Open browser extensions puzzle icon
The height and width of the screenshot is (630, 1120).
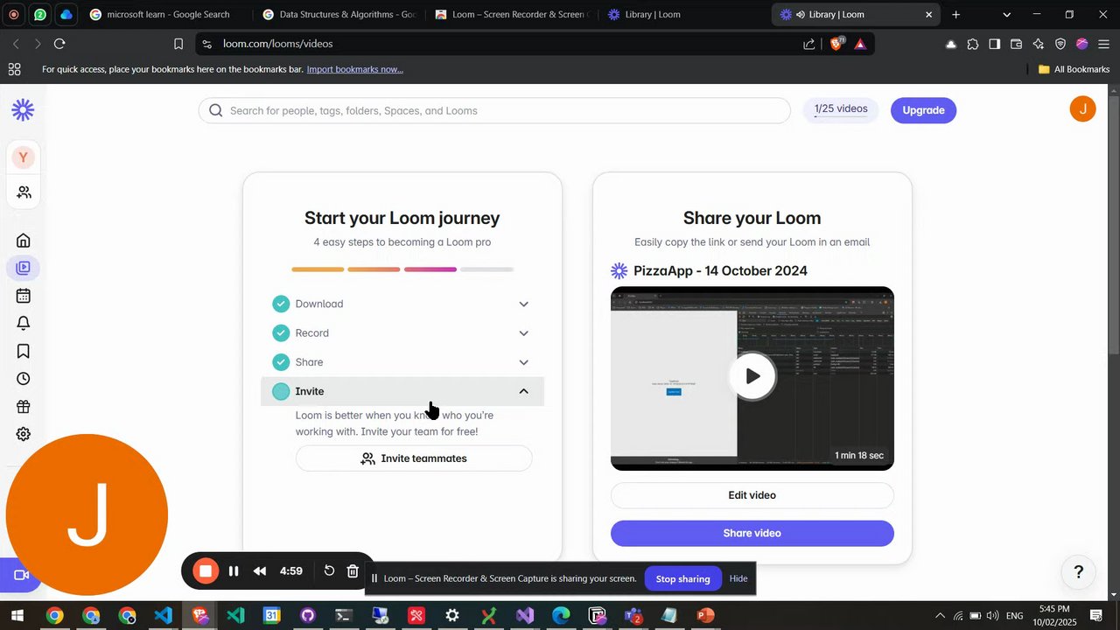[x=973, y=44]
